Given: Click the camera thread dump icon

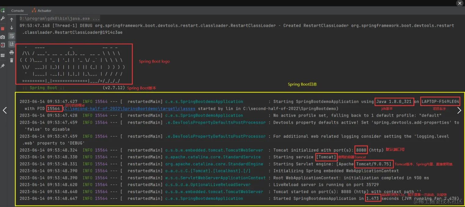Looking at the screenshot, I should tap(3, 37).
